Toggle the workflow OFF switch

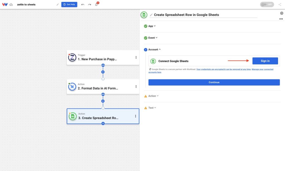pos(267,4)
